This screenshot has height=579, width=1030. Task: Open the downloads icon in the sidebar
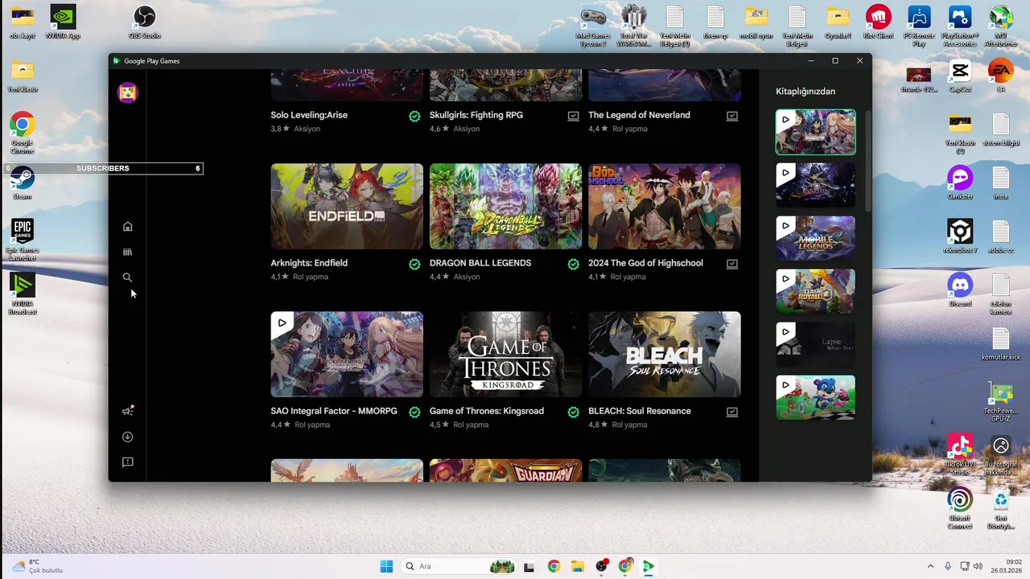(x=127, y=437)
